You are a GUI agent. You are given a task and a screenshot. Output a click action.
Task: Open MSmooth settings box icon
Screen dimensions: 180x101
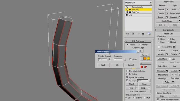(167, 71)
